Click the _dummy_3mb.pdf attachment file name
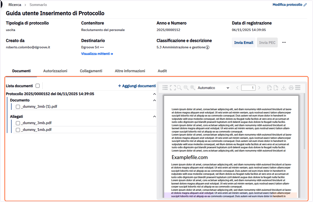 click(36, 123)
